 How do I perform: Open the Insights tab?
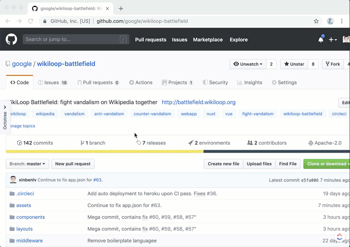pyautogui.click(x=250, y=82)
